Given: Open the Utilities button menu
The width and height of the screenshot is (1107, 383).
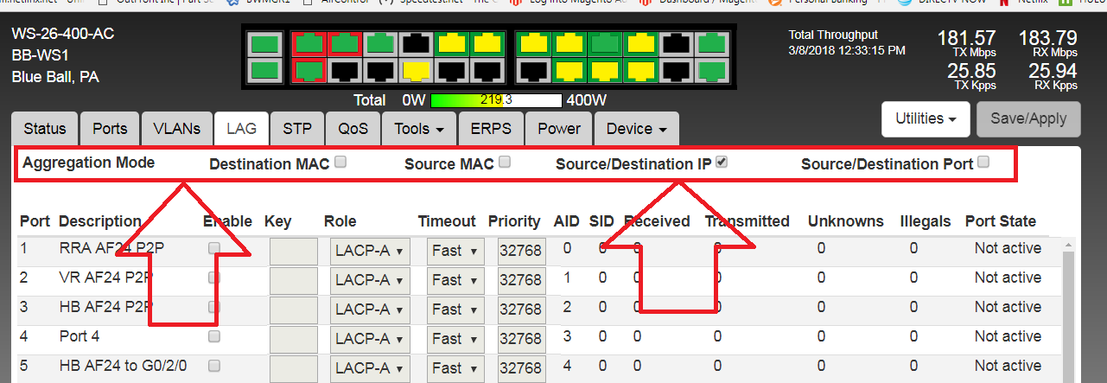Looking at the screenshot, I should pyautogui.click(x=926, y=118).
